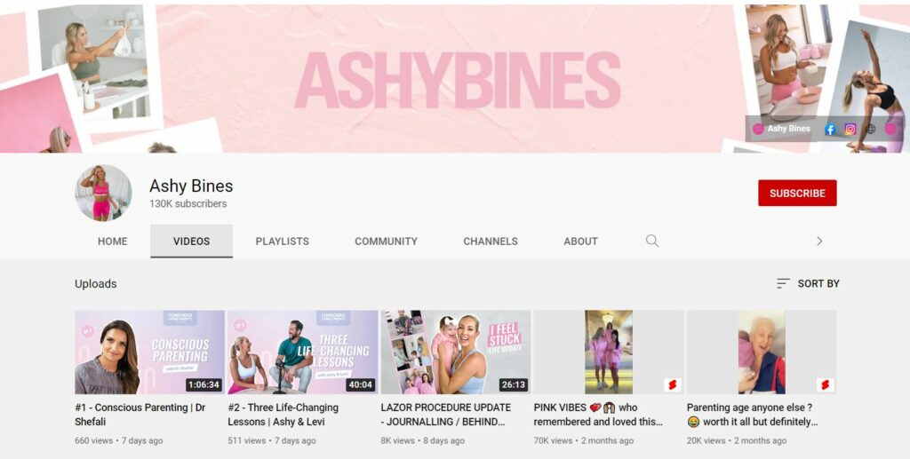The height and width of the screenshot is (459, 910).
Task: Click '660 views • 7 days ago' text
Action: point(119,440)
